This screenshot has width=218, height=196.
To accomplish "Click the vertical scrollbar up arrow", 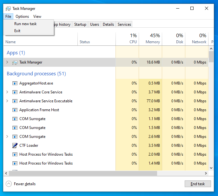I will [x=211, y=49].
